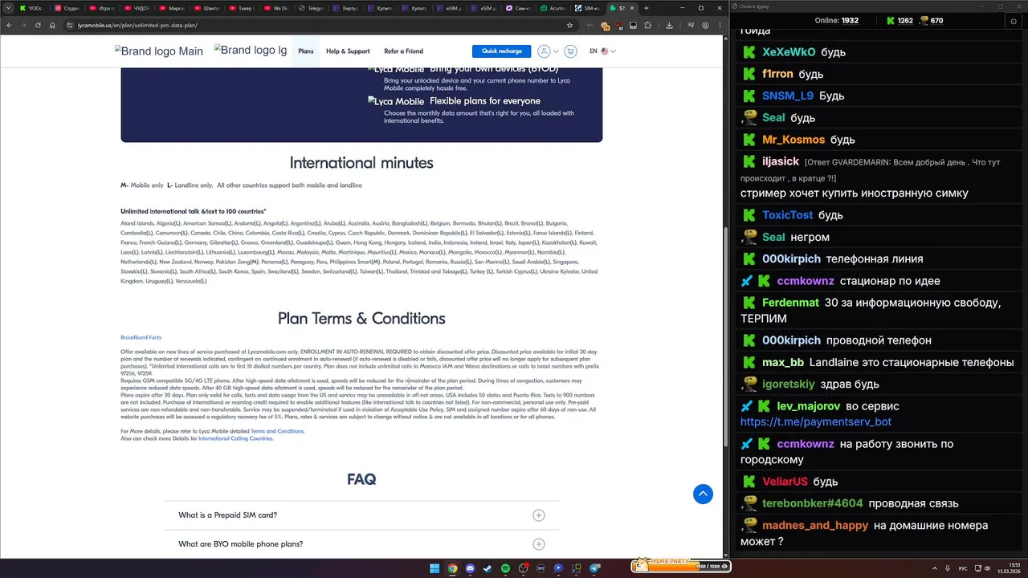Open Refer a Friend page
This screenshot has height=578, width=1028.
pyautogui.click(x=403, y=51)
